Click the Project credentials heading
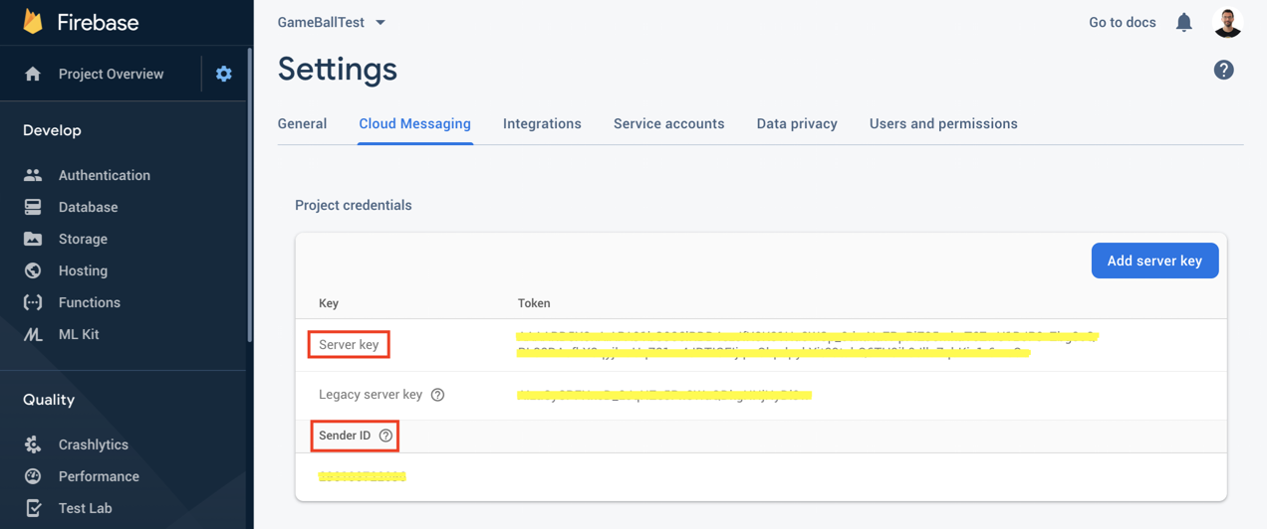This screenshot has width=1268, height=529. [353, 205]
